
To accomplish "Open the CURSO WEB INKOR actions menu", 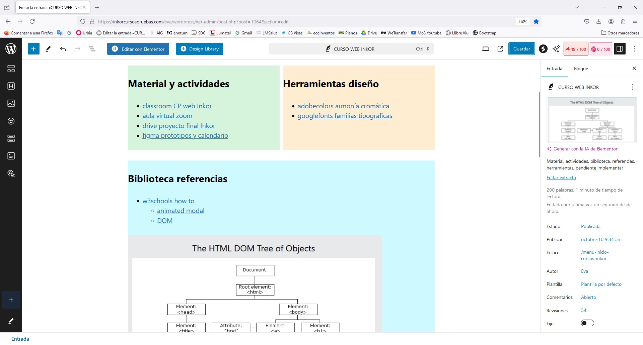I will (x=632, y=87).
